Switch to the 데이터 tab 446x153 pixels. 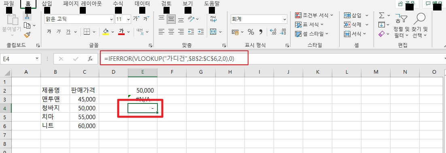(x=142, y=4)
